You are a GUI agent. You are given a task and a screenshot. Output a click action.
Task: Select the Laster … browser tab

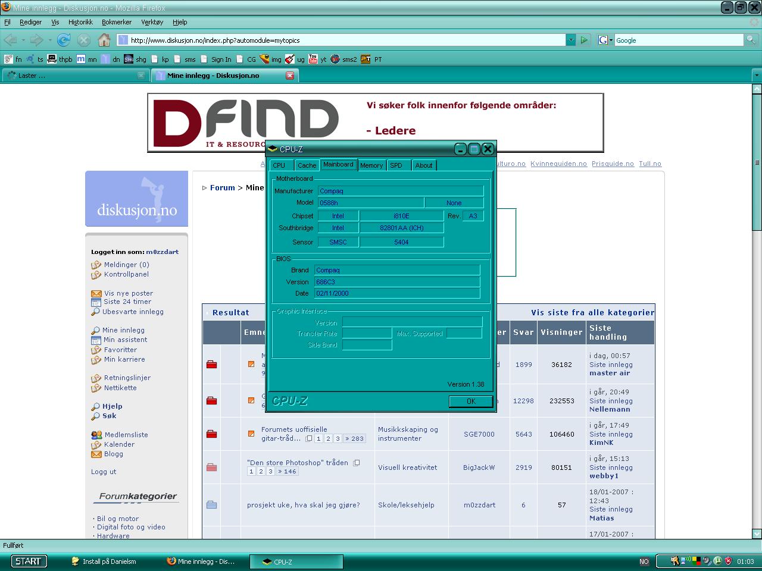(76, 76)
